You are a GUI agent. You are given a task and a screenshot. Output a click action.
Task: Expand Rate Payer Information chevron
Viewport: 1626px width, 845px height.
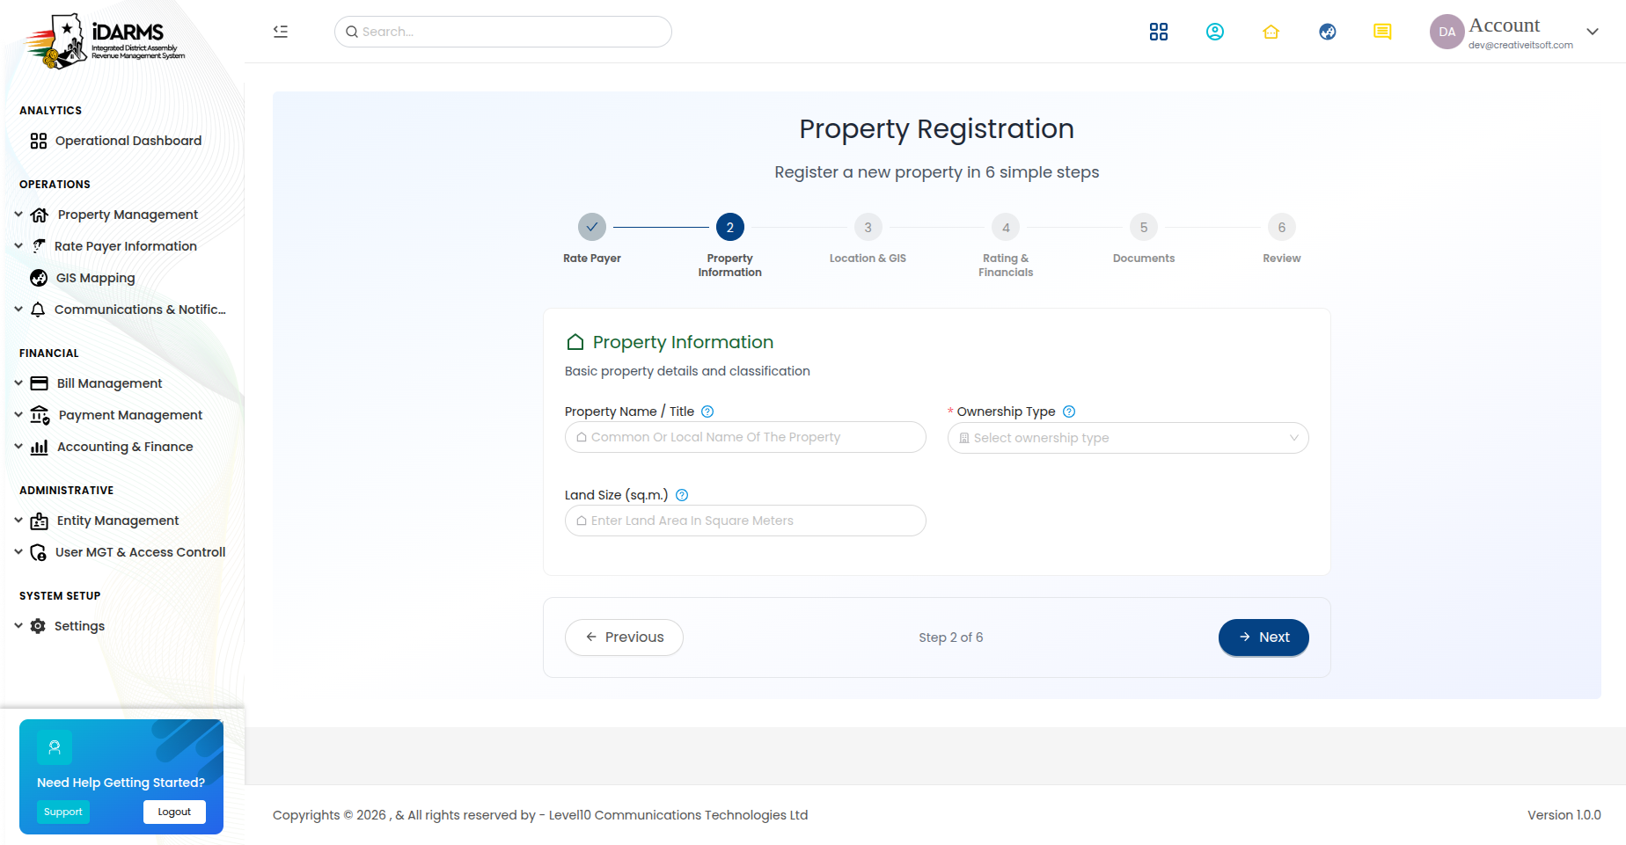pos(18,246)
